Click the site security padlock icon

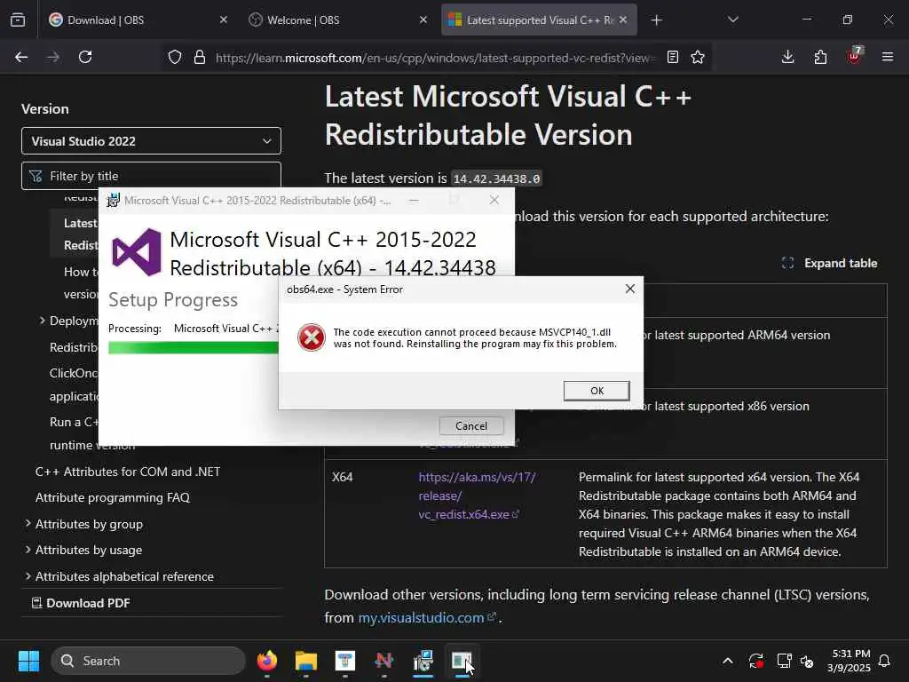point(200,57)
